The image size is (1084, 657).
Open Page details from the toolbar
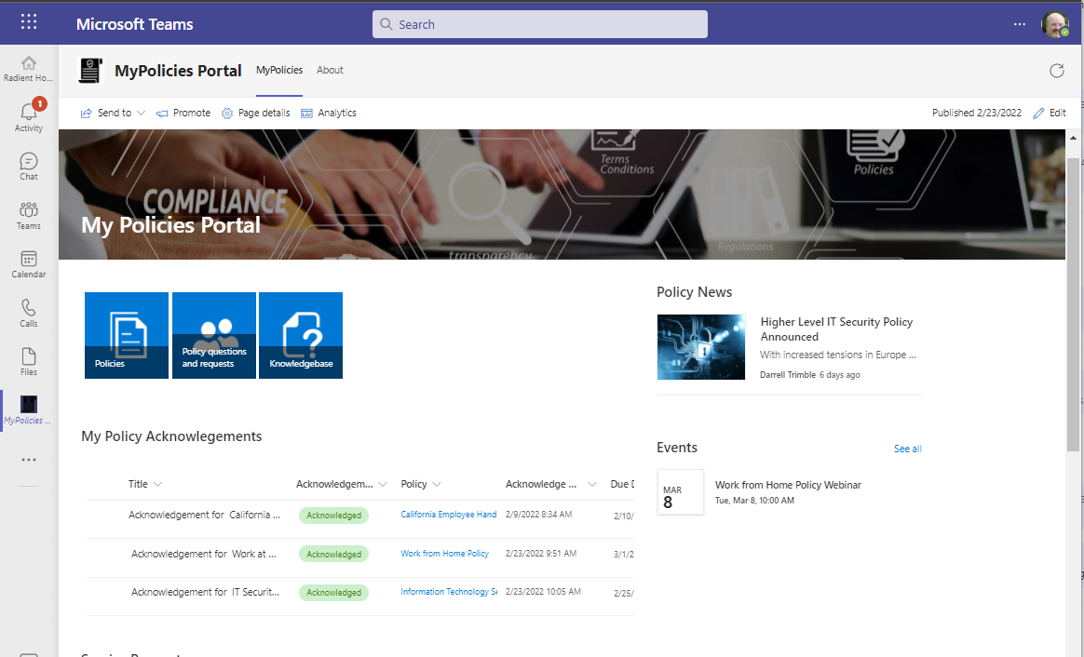[x=255, y=113]
